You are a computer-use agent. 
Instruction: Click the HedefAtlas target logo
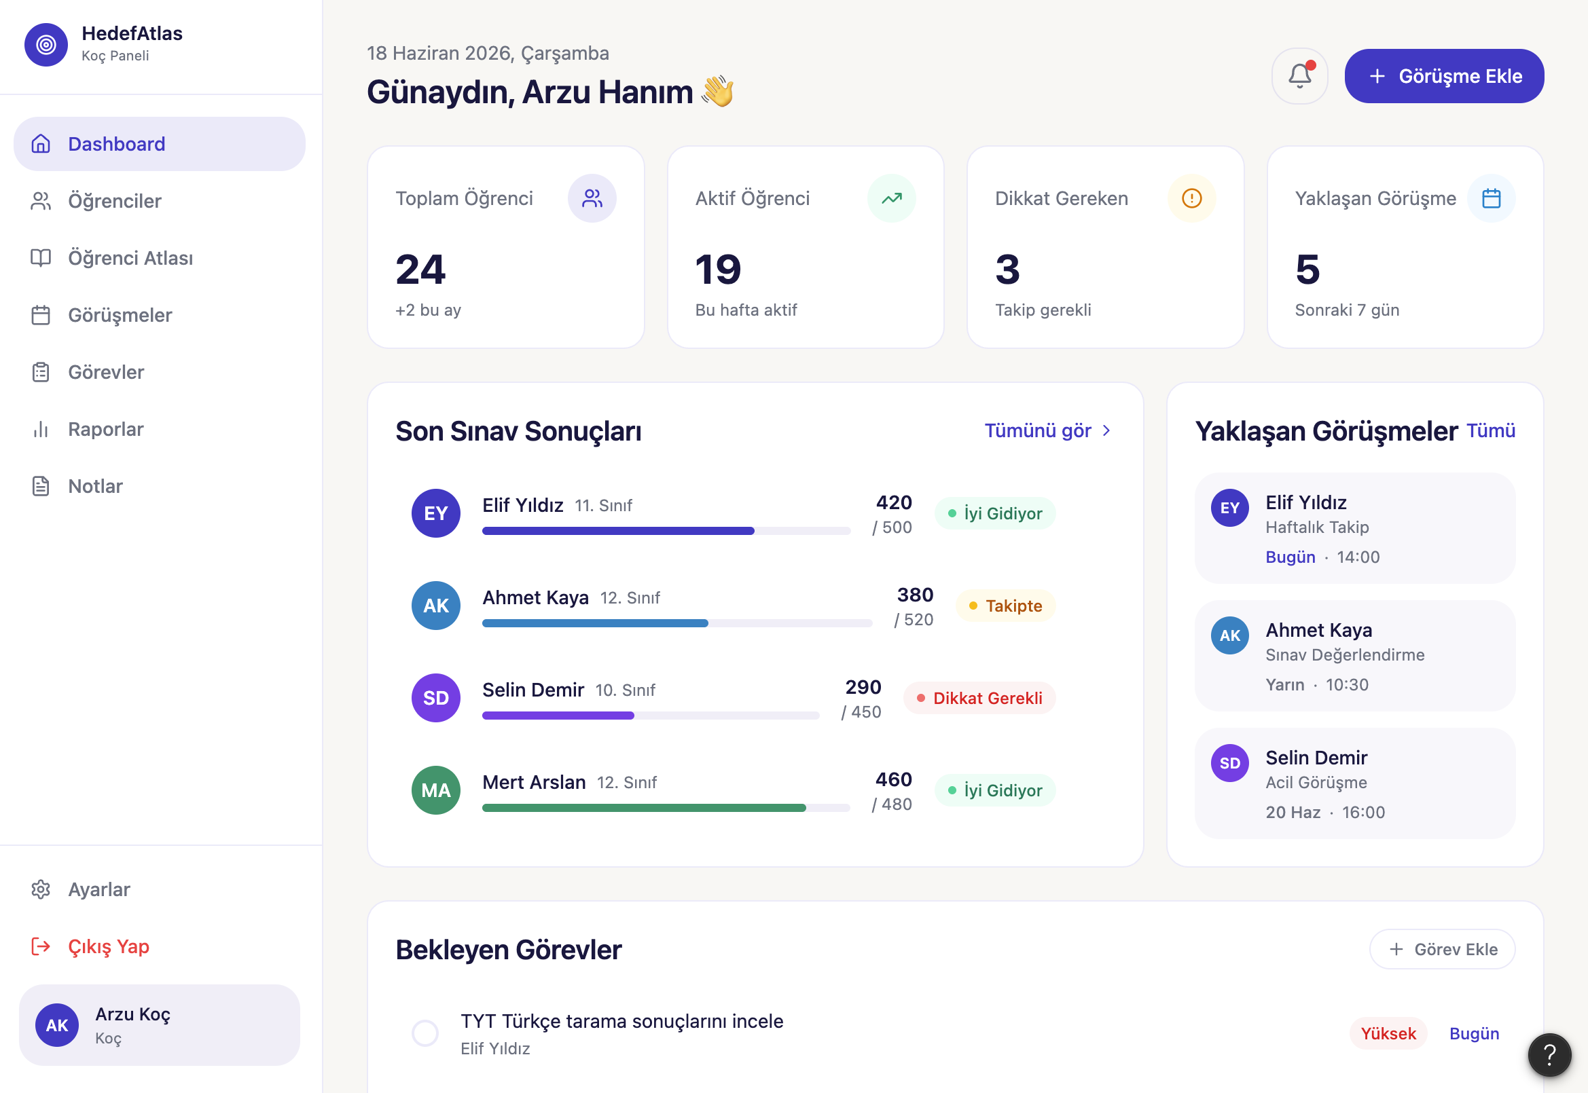pyautogui.click(x=46, y=45)
